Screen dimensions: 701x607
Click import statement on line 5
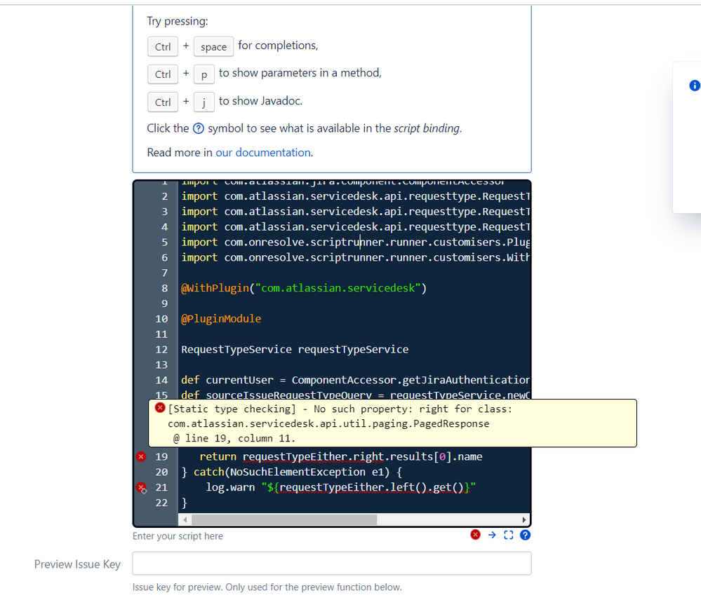[356, 242]
